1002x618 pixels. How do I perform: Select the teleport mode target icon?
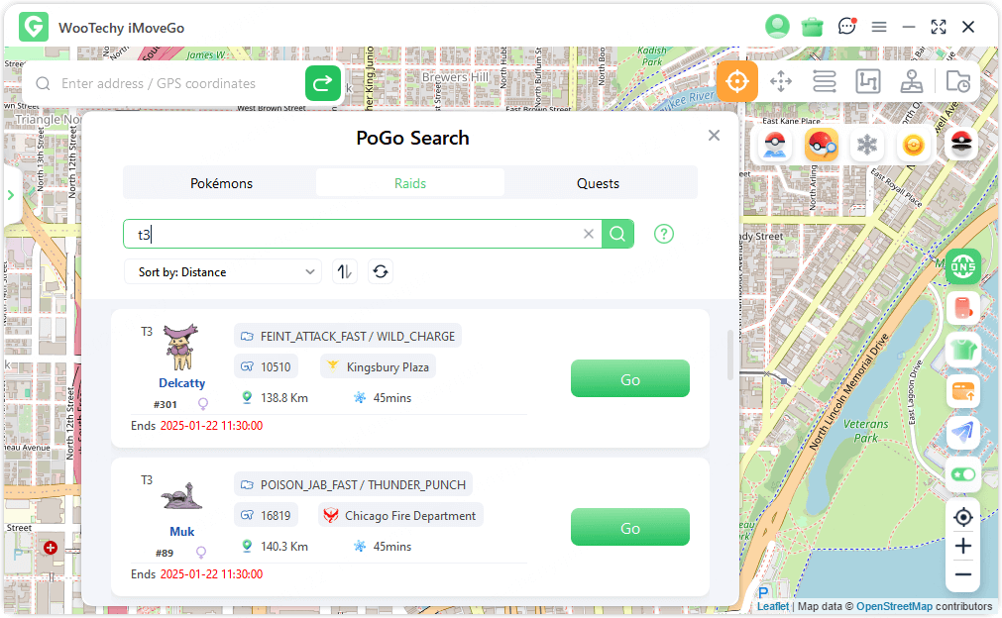pos(737,81)
